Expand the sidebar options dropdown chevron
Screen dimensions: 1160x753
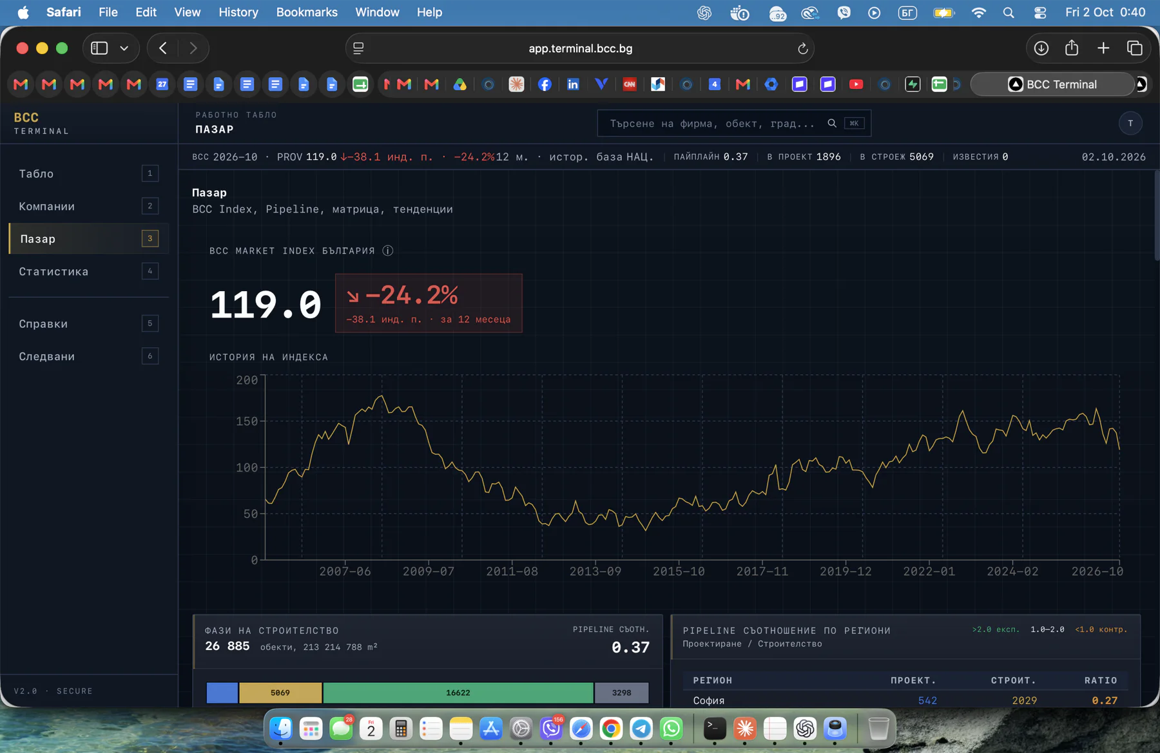124,48
